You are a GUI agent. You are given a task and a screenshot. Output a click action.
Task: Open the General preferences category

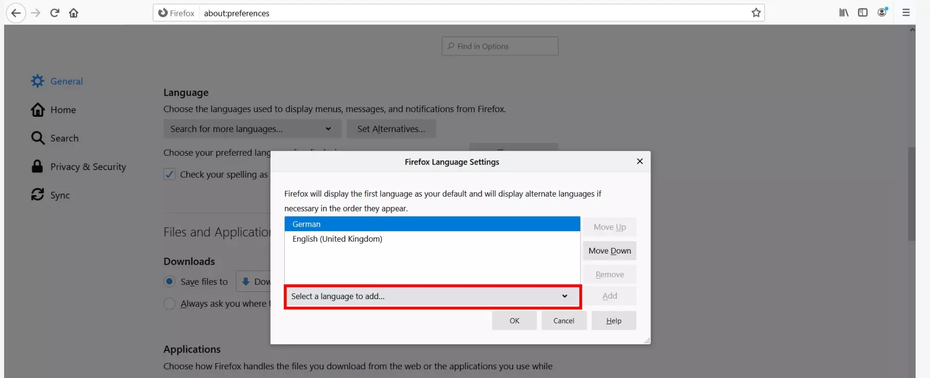[x=57, y=81]
